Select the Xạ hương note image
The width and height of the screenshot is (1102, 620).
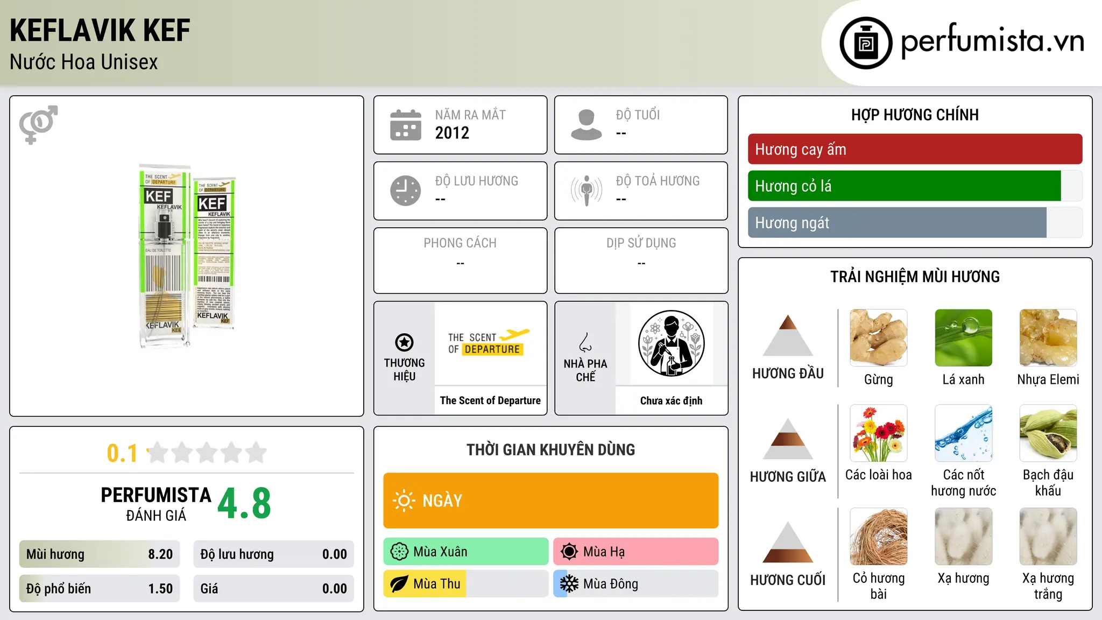963,537
